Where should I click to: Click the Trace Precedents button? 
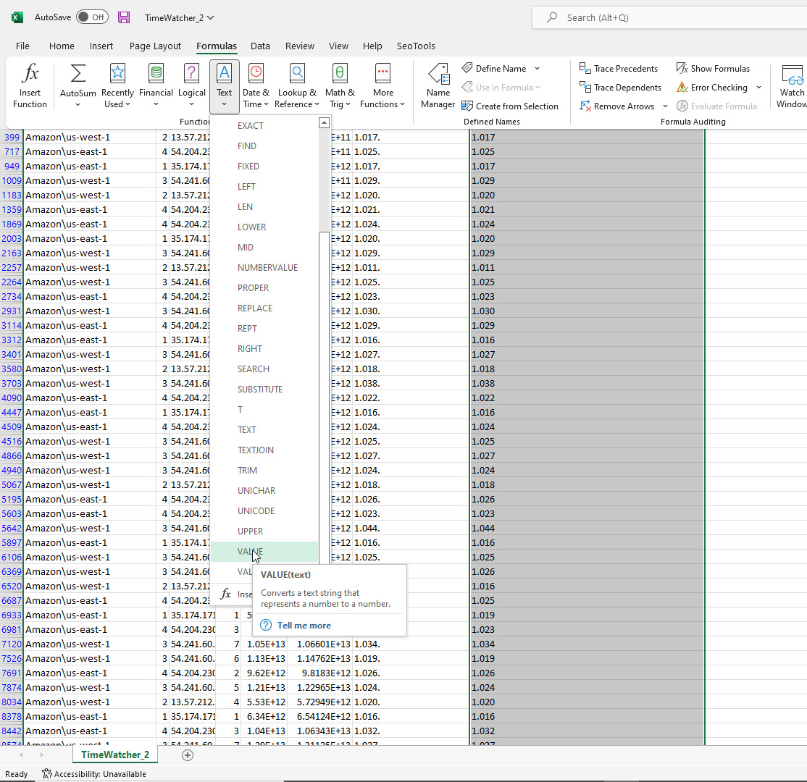(619, 69)
